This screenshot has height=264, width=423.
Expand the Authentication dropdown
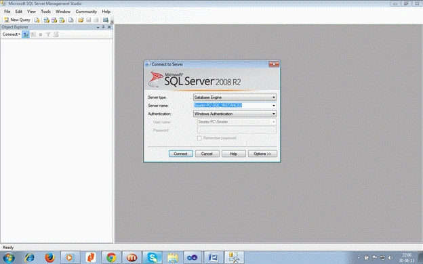pyautogui.click(x=274, y=114)
